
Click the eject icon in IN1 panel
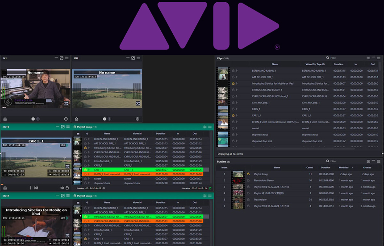click(x=5, y=119)
